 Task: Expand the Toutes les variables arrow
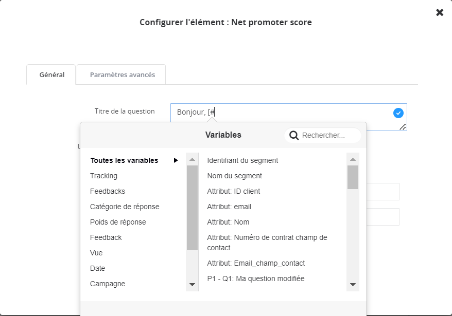pyautogui.click(x=176, y=160)
